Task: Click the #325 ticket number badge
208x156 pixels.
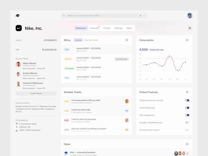Action: (67, 120)
